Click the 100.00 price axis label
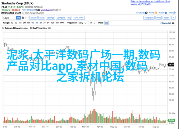This screenshot has width=179, height=129. click(172, 38)
